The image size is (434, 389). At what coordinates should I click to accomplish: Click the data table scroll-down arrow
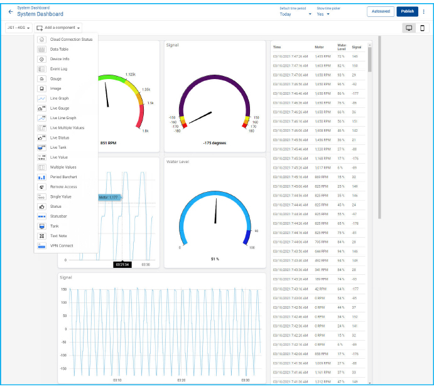pos(369,383)
